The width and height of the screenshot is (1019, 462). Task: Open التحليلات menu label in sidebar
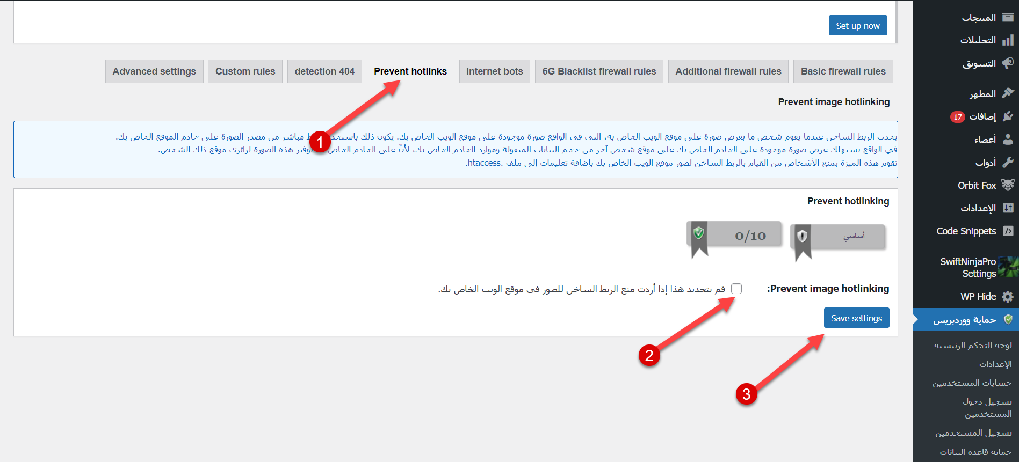point(978,40)
